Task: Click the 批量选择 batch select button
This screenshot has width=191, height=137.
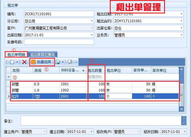Action: tap(41, 62)
